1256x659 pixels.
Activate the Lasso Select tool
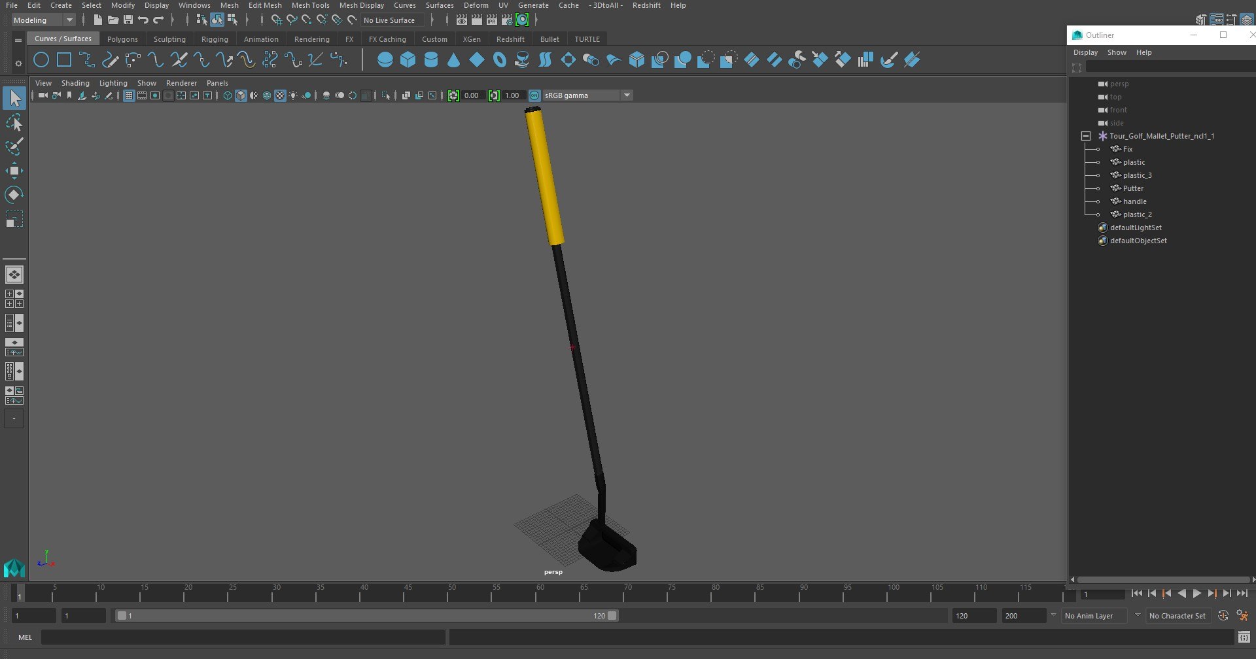[x=14, y=123]
